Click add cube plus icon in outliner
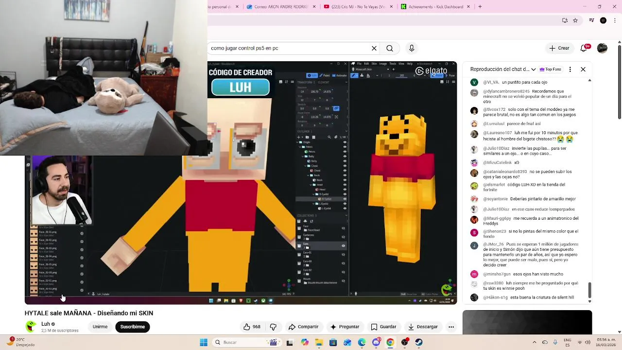This screenshot has width=622, height=350. [x=298, y=137]
